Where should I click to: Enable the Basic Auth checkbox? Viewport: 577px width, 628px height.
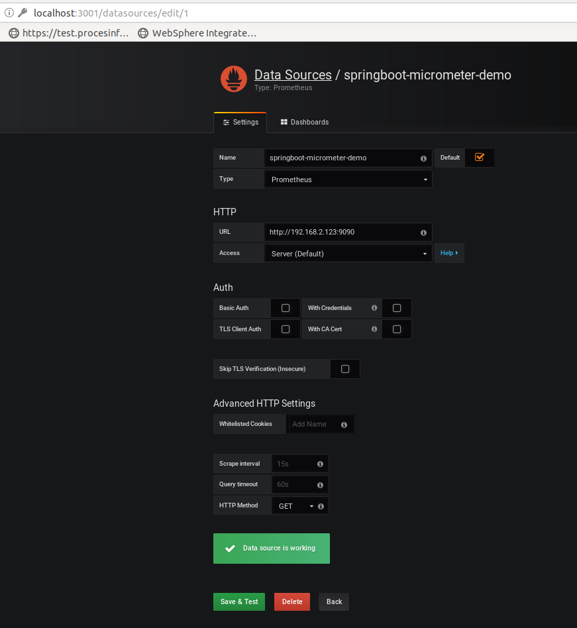click(x=286, y=308)
